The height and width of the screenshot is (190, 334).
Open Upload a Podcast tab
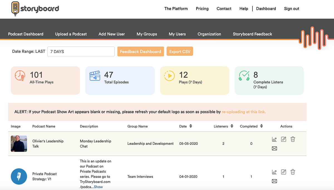[71, 34]
